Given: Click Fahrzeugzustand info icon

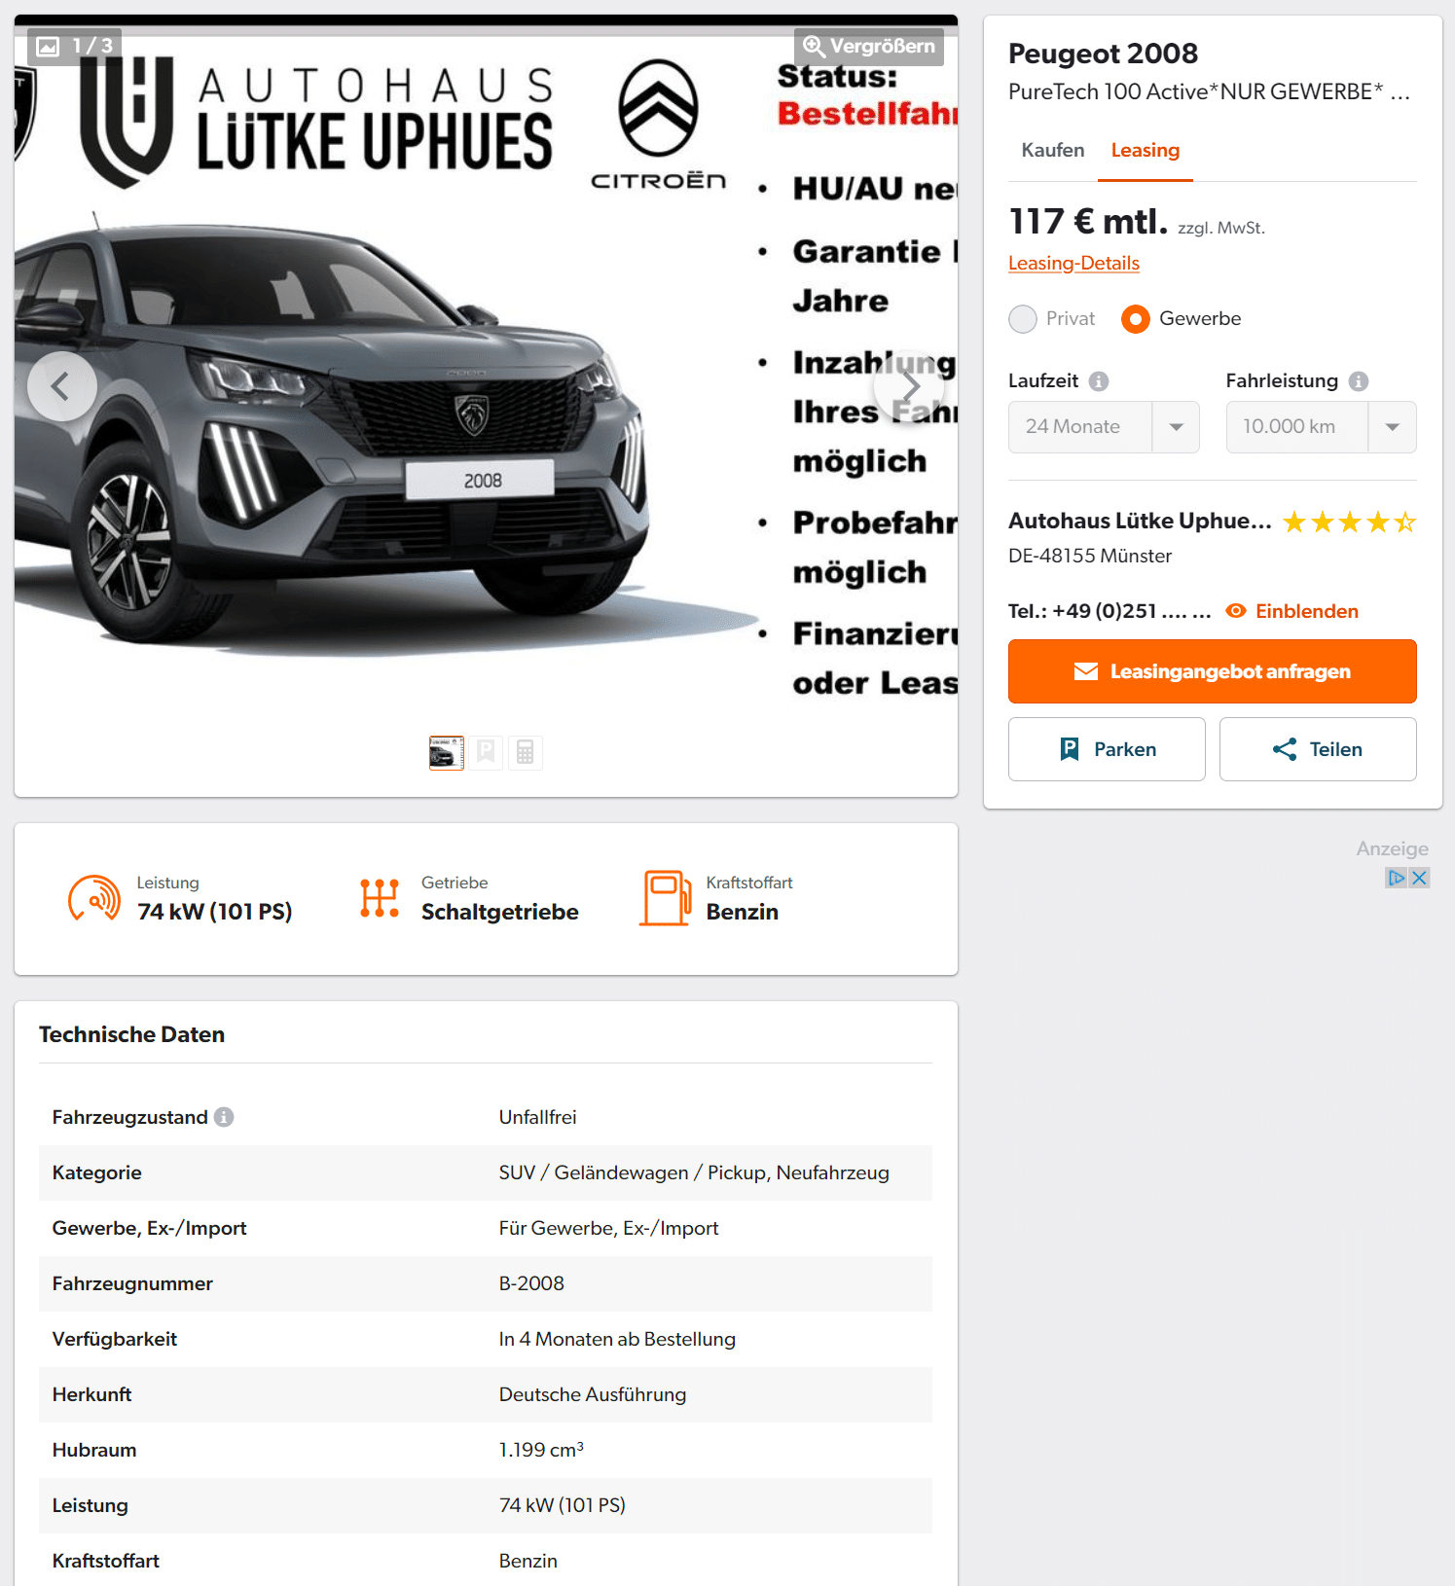Looking at the screenshot, I should click(224, 1117).
